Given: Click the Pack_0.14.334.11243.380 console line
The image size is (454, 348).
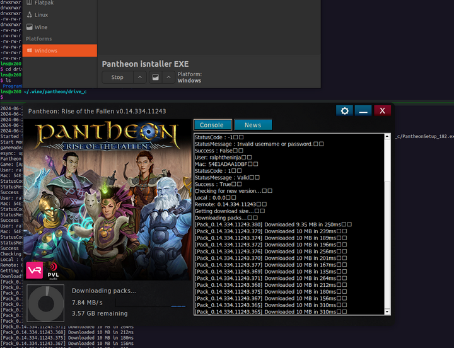Looking at the screenshot, I should pos(273,224).
